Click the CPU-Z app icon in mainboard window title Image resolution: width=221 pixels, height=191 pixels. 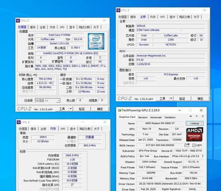coord(118,10)
